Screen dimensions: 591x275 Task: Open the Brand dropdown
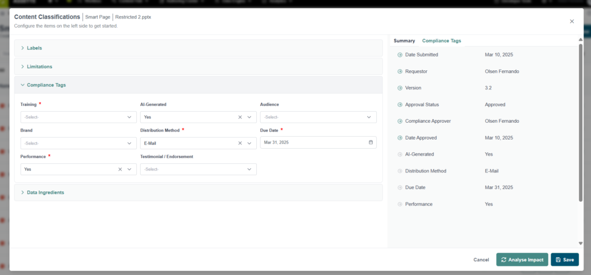78,143
